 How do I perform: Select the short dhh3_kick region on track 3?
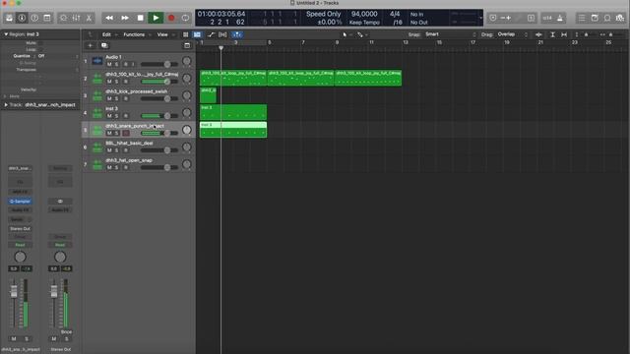(x=208, y=95)
